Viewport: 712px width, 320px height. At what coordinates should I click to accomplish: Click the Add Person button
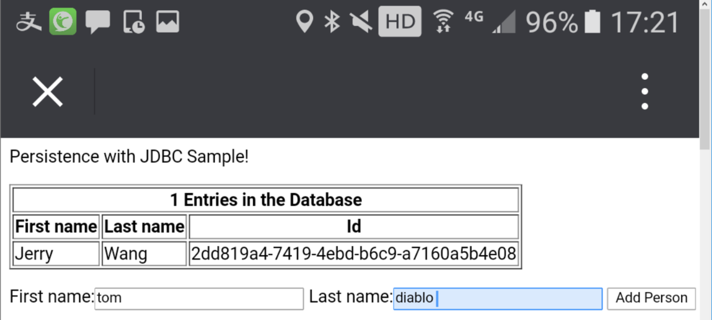click(x=651, y=299)
